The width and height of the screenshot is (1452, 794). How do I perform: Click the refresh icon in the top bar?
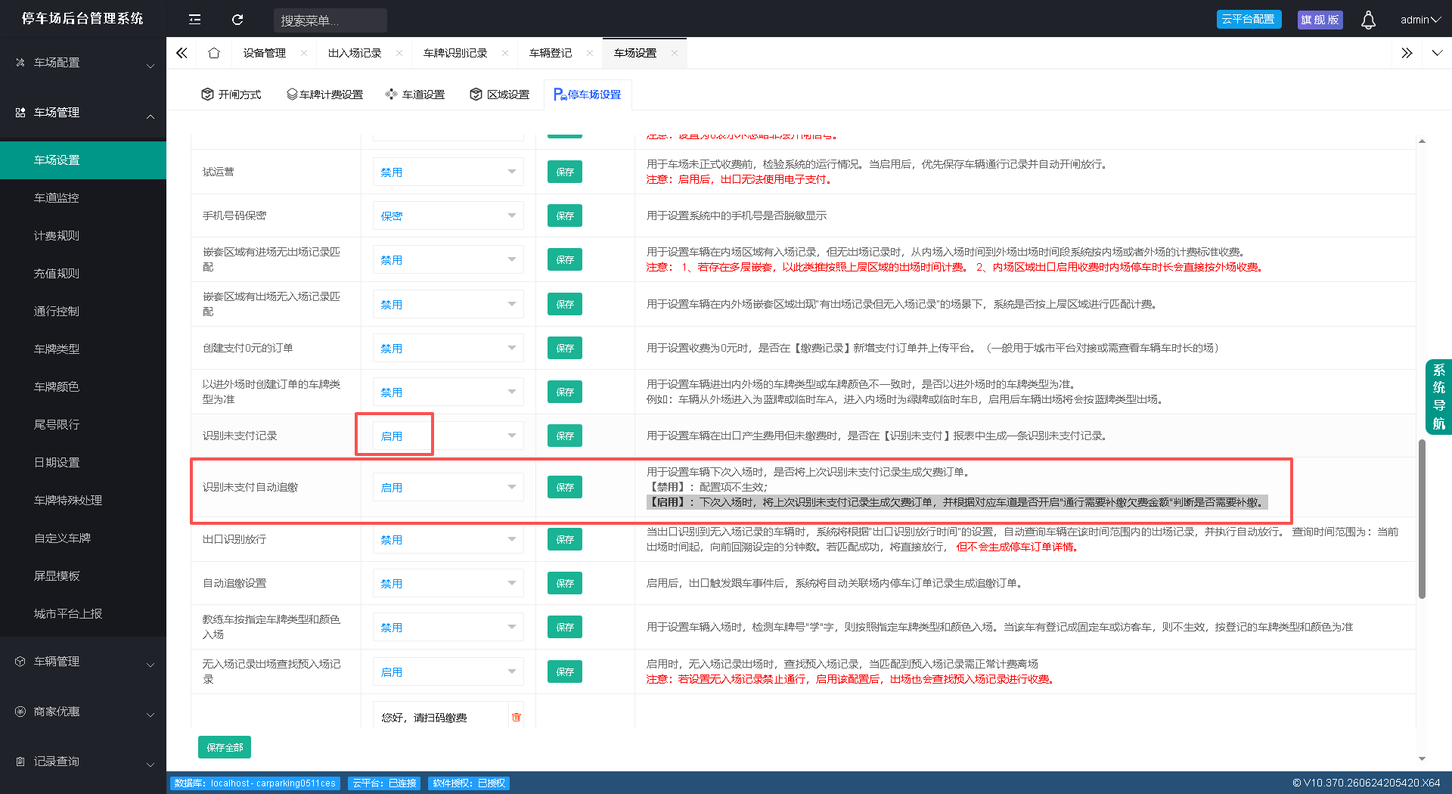(237, 20)
